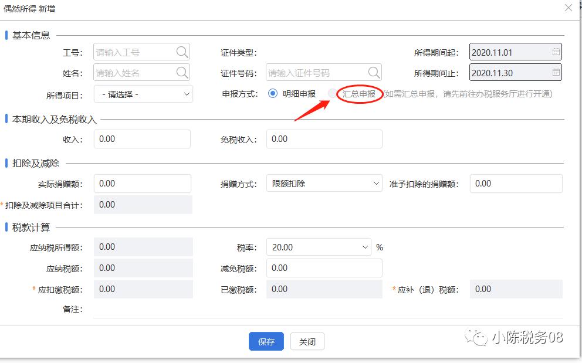582x363 pixels.
Task: Click the 关闭 button at the bottom
Action: pyautogui.click(x=307, y=341)
